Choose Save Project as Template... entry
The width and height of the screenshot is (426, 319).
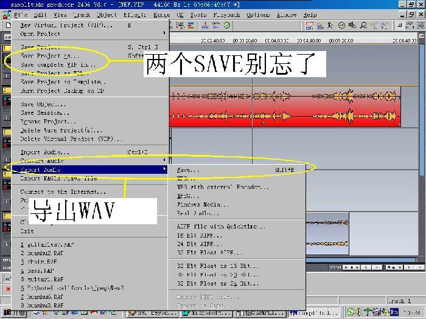pos(89,82)
